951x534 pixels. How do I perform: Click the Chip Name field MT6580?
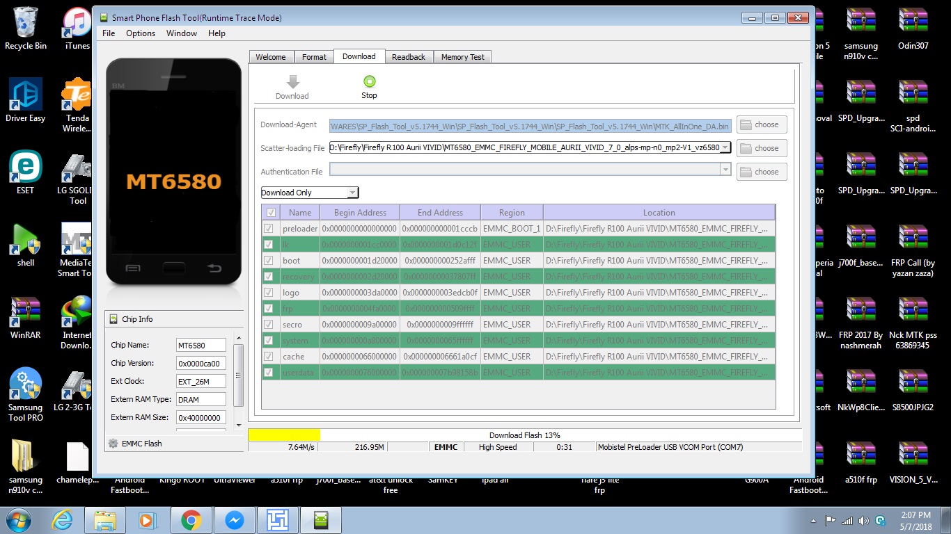(201, 345)
